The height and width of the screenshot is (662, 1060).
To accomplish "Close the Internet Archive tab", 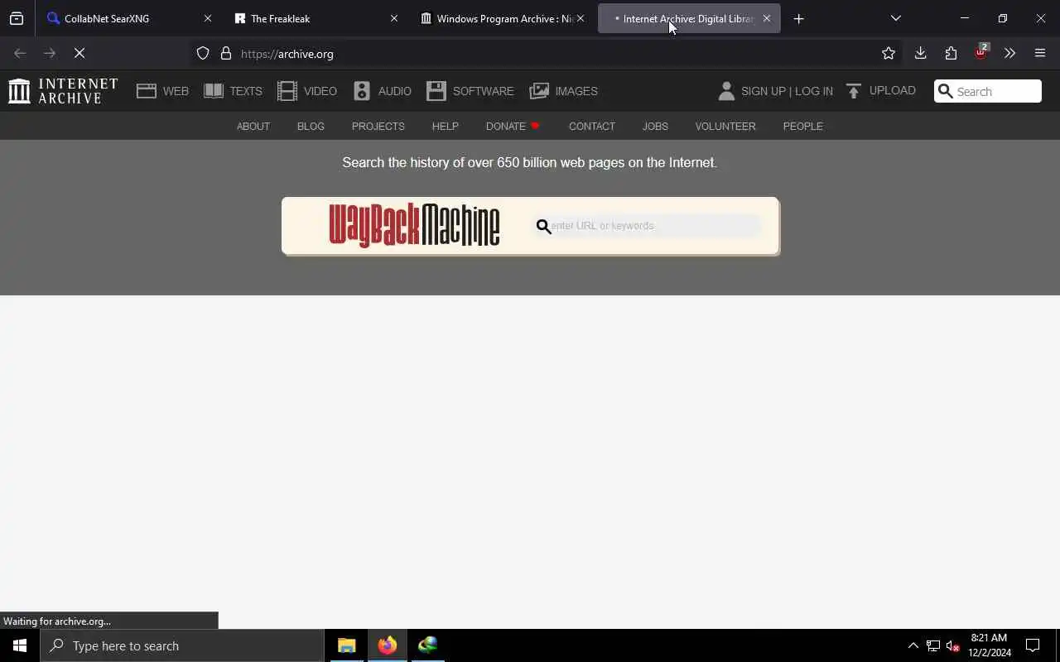I will (x=767, y=18).
